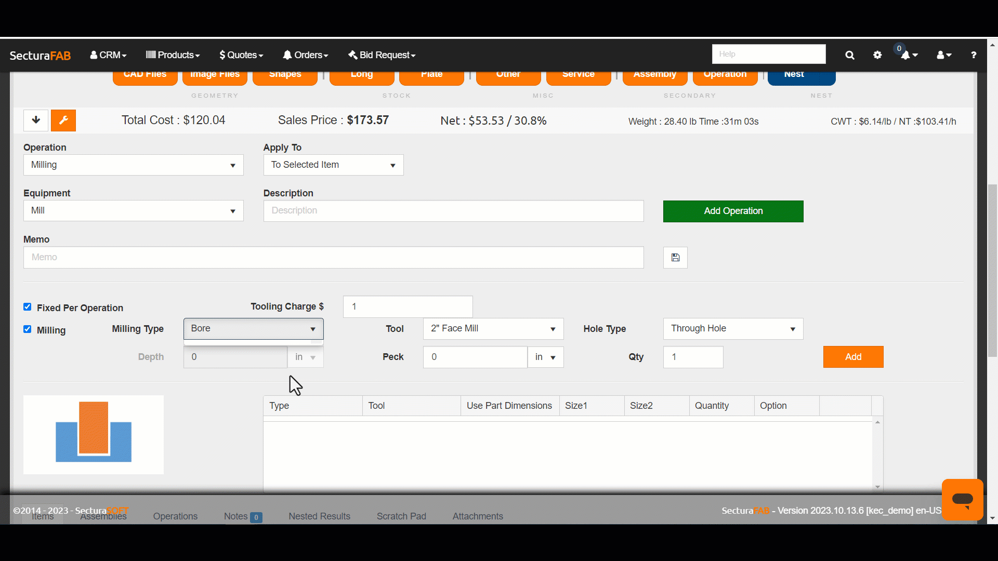Click the search magnifier icon

(x=850, y=55)
